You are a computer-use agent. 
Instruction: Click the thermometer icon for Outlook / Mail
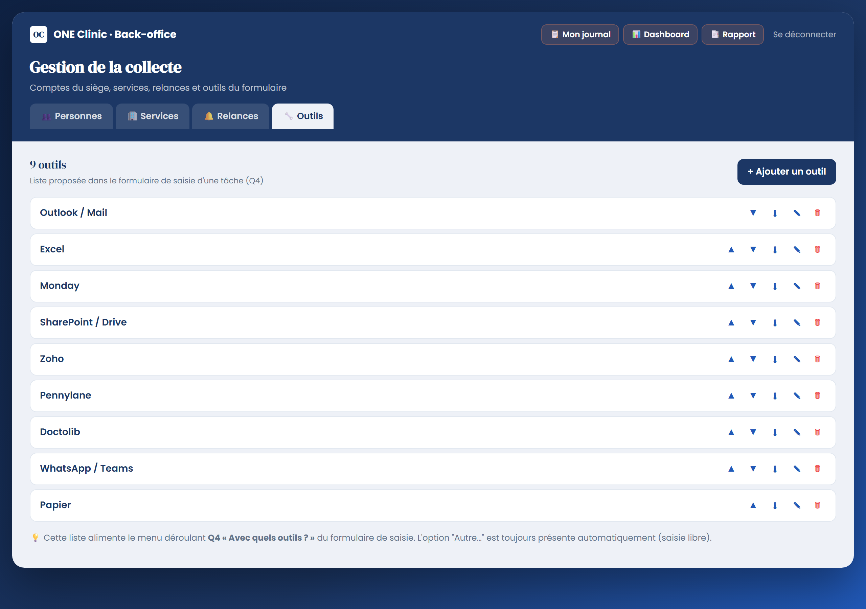click(x=775, y=213)
